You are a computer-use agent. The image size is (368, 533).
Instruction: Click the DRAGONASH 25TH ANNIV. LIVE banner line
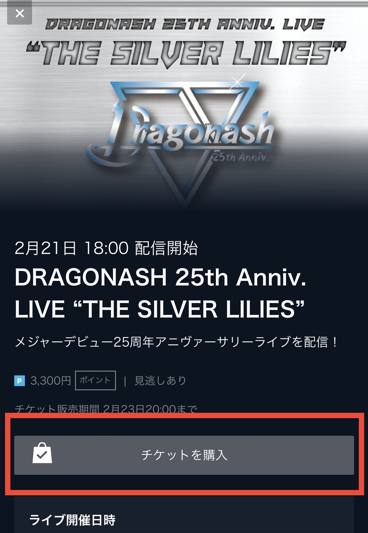pos(185,24)
